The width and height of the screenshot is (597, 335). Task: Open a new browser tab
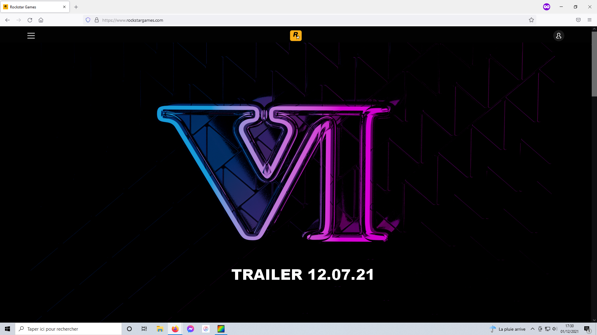pos(76,7)
